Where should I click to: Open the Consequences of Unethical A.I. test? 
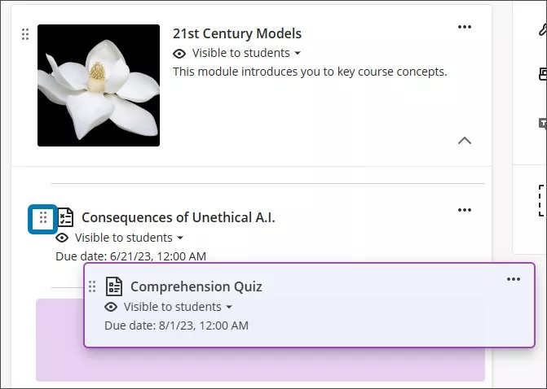click(x=179, y=217)
